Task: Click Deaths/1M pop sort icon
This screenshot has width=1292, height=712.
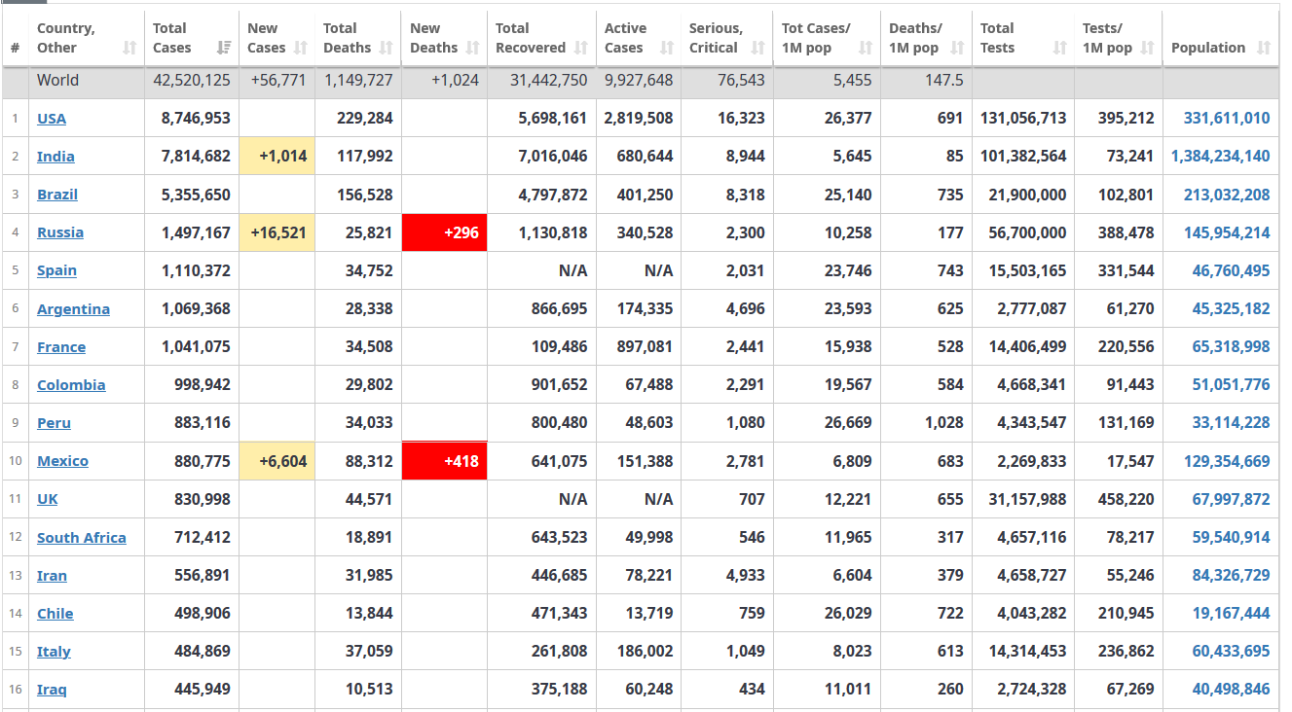Action: click(x=957, y=48)
